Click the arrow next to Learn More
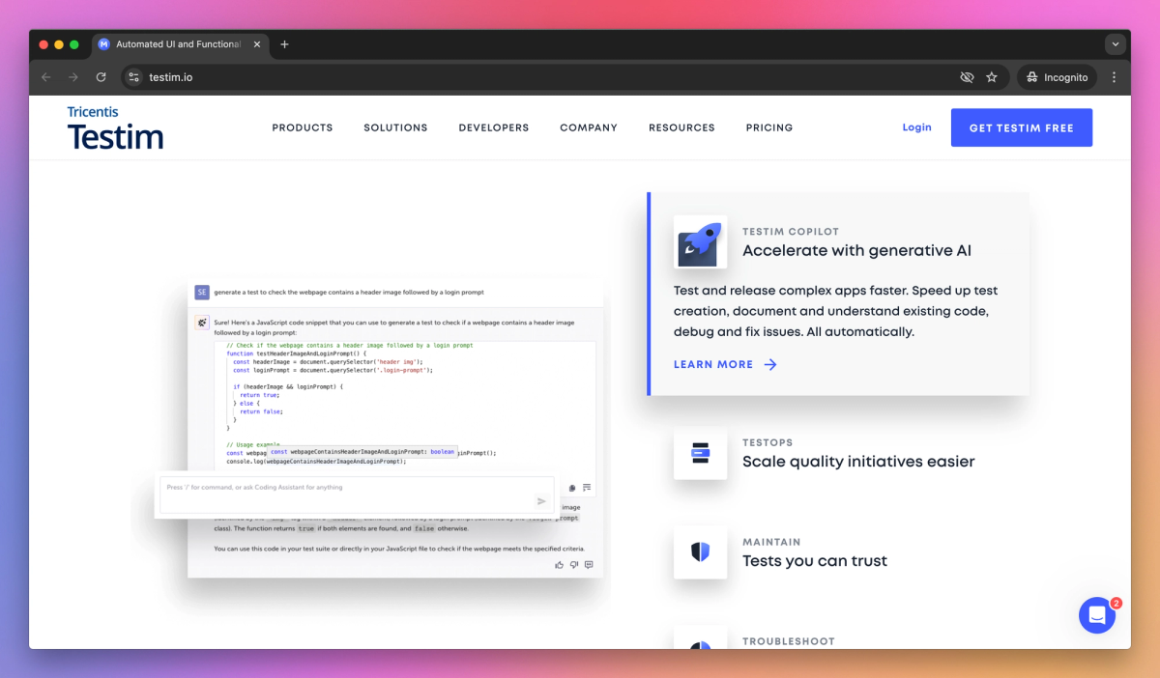This screenshot has height=678, width=1160. tap(770, 364)
